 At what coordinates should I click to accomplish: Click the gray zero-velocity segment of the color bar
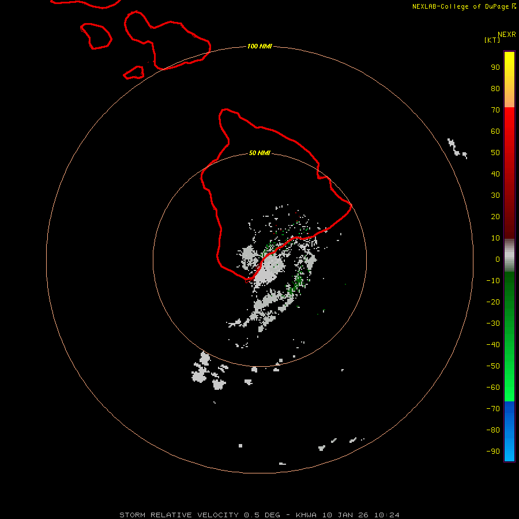click(509, 255)
